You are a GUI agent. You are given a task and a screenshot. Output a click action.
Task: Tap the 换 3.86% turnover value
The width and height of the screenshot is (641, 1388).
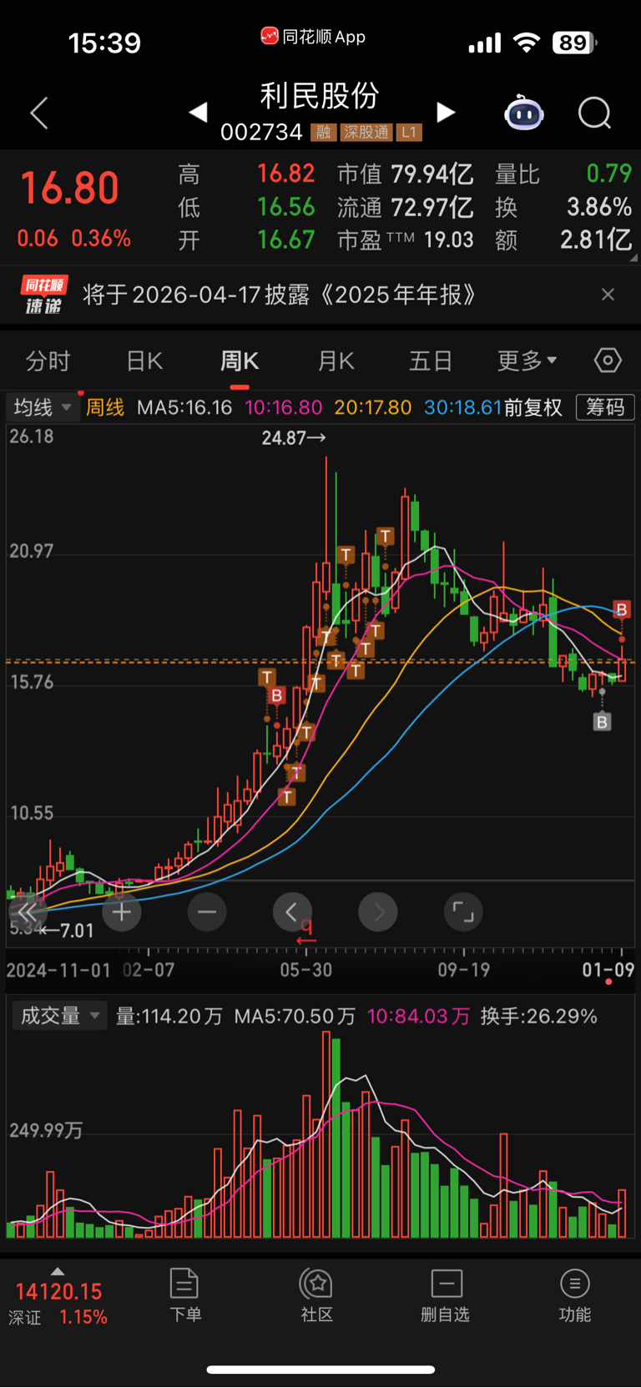tap(563, 207)
